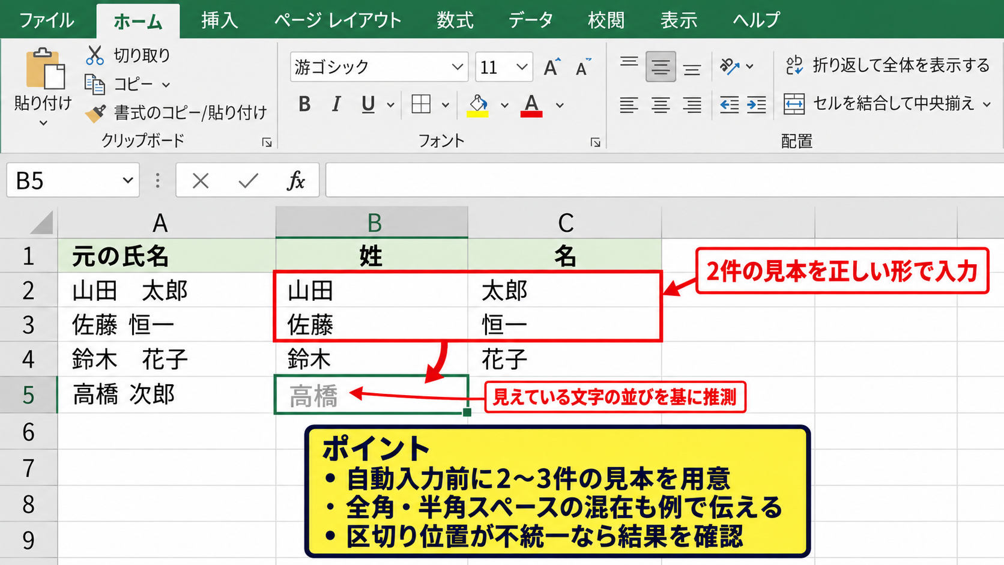Viewport: 1004px width, 565px height.
Task: Align text right
Action: pos(692,105)
